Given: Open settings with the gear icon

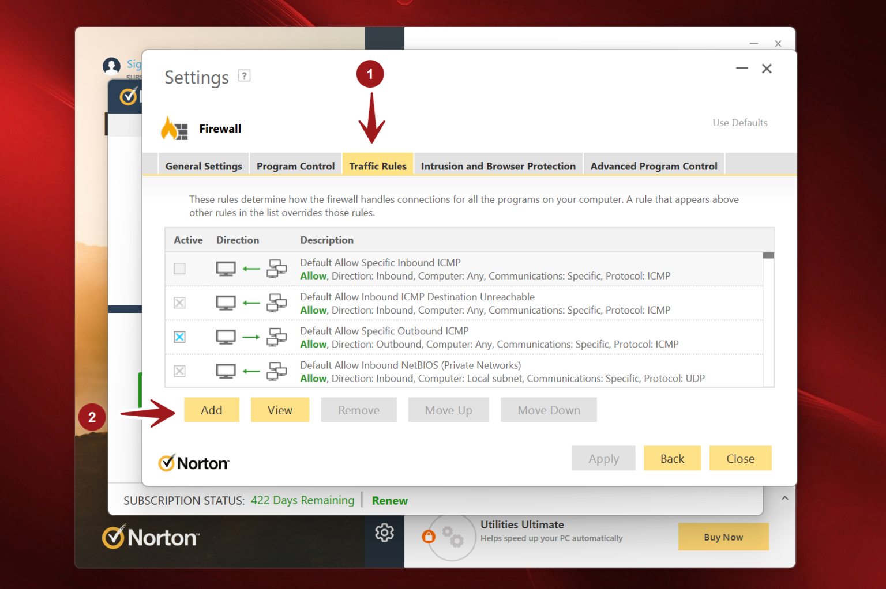Looking at the screenshot, I should (384, 533).
